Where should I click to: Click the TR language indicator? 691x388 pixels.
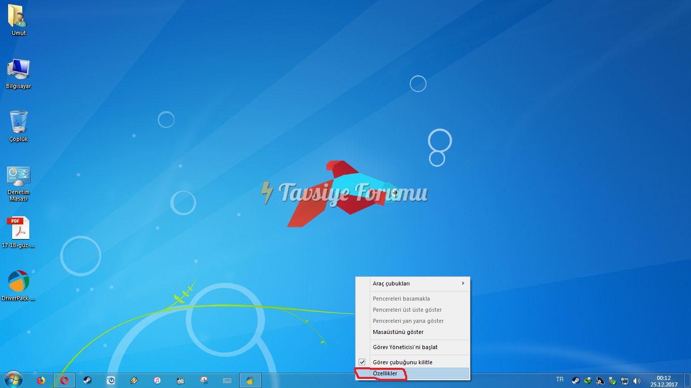click(x=560, y=379)
